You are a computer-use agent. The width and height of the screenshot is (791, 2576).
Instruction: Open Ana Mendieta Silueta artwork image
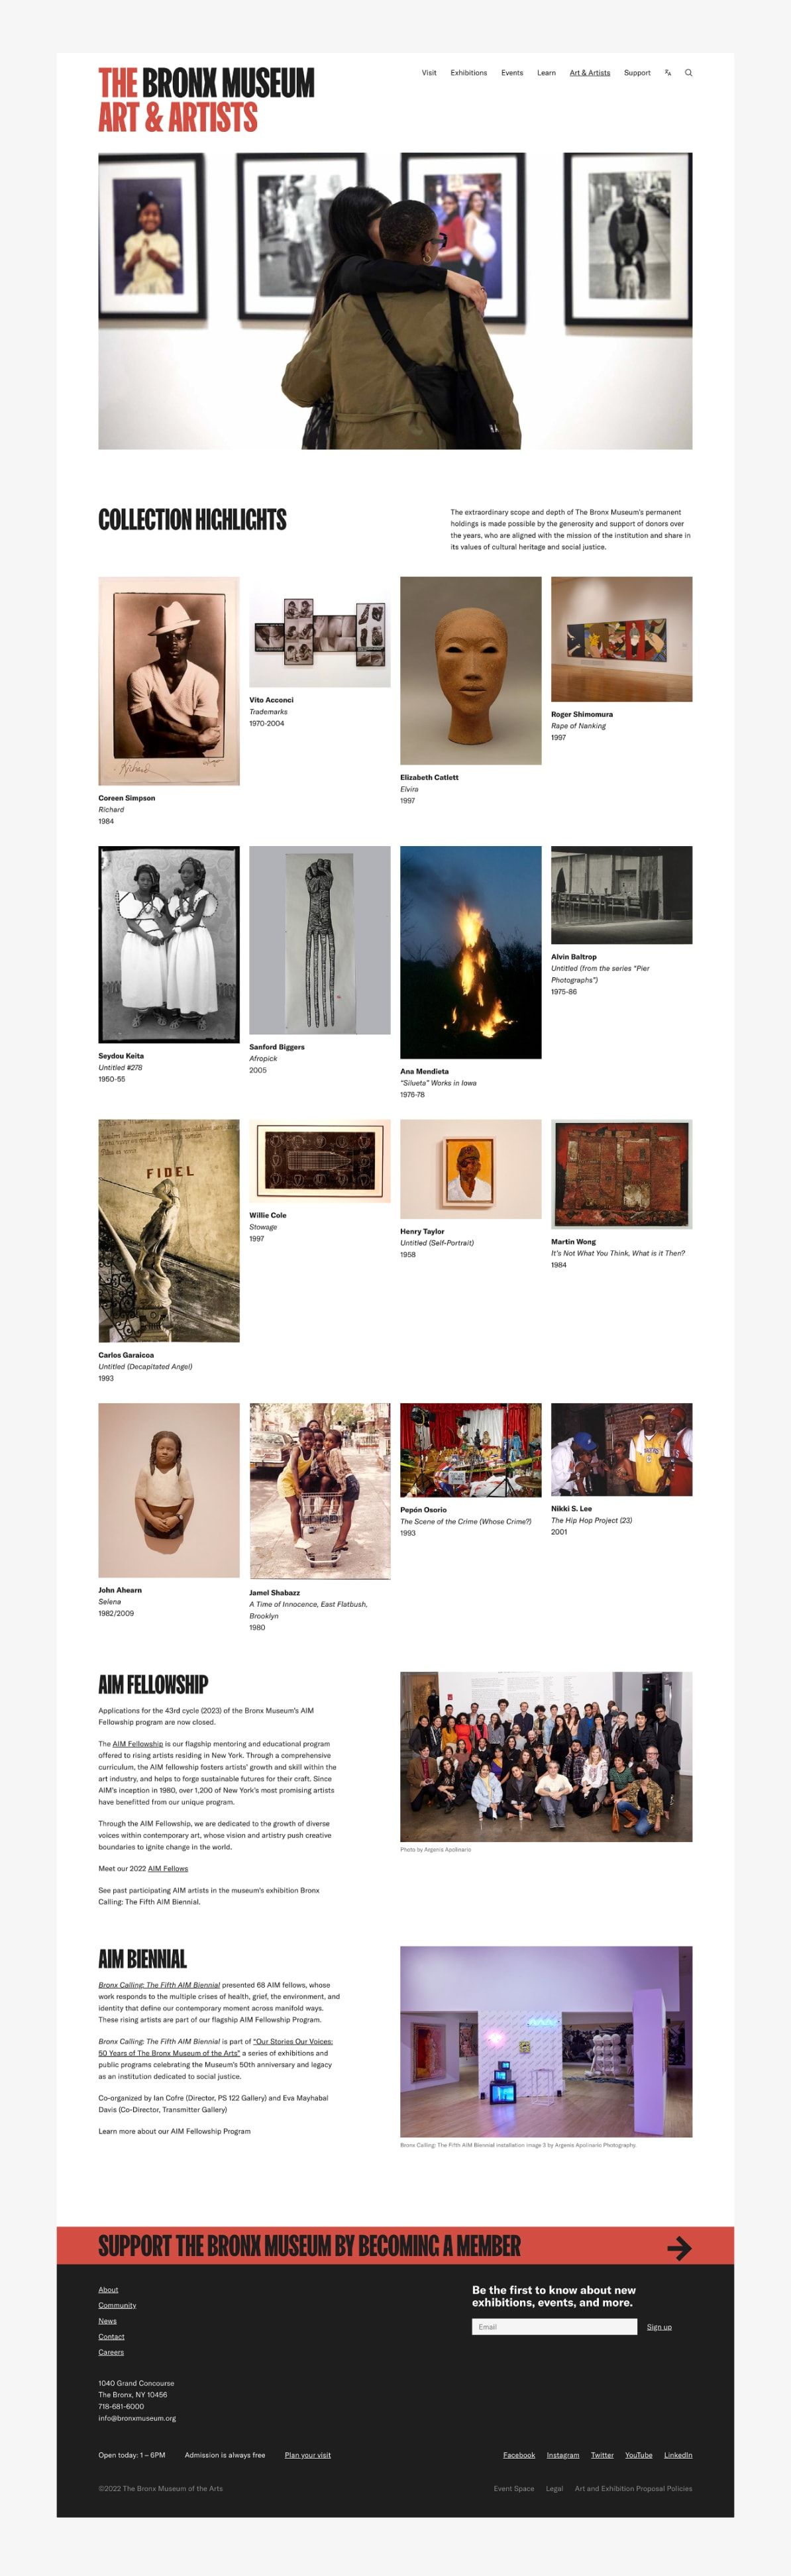tap(471, 952)
